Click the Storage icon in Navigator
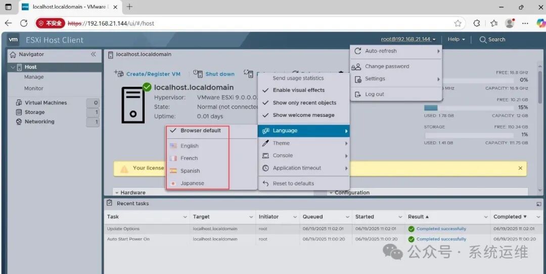Image resolution: width=546 pixels, height=274 pixels. (19, 112)
